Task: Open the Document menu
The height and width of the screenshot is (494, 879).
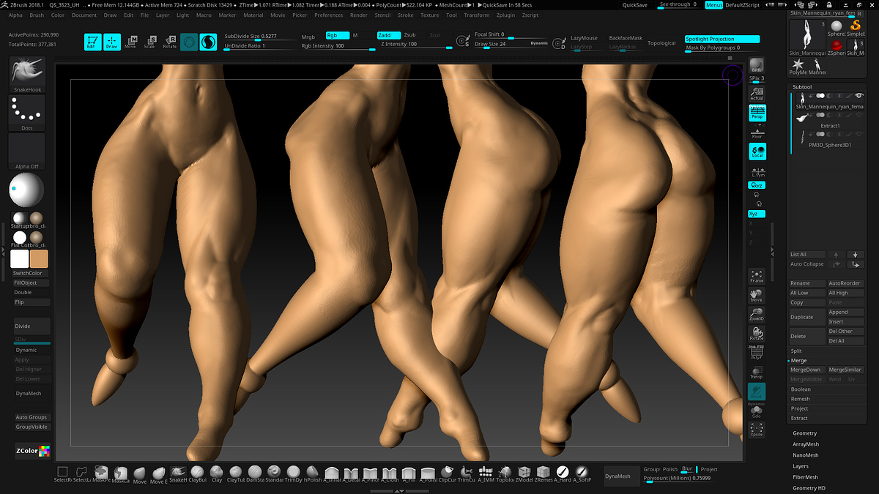Action: [84, 15]
